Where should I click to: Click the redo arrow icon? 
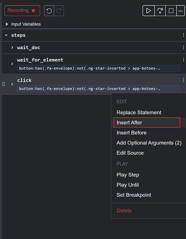59,11
